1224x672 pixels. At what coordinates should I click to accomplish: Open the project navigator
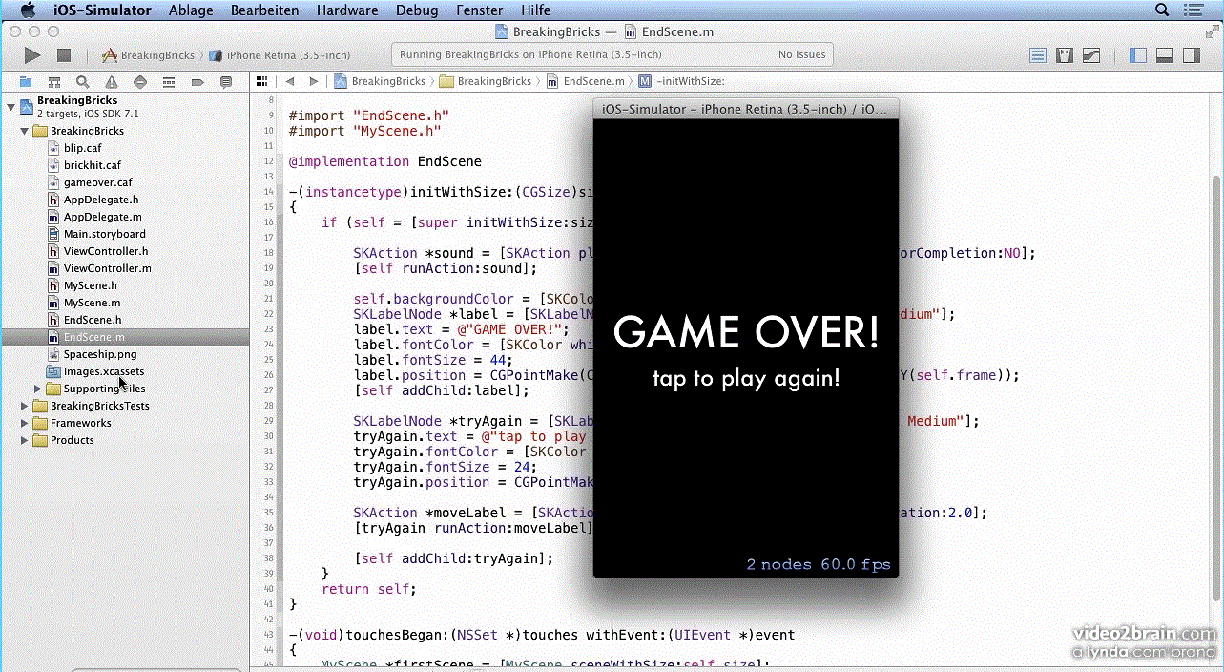[x=26, y=82]
